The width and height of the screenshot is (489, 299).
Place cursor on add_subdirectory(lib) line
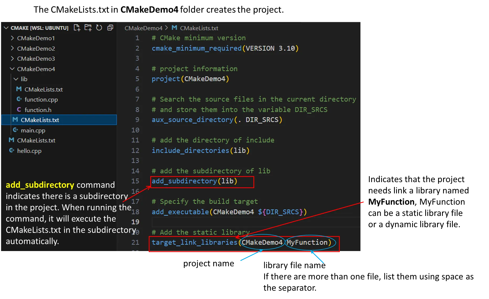pyautogui.click(x=194, y=181)
